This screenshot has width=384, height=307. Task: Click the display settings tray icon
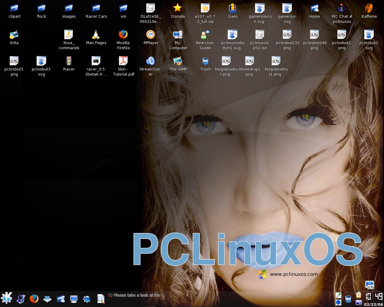click(358, 302)
